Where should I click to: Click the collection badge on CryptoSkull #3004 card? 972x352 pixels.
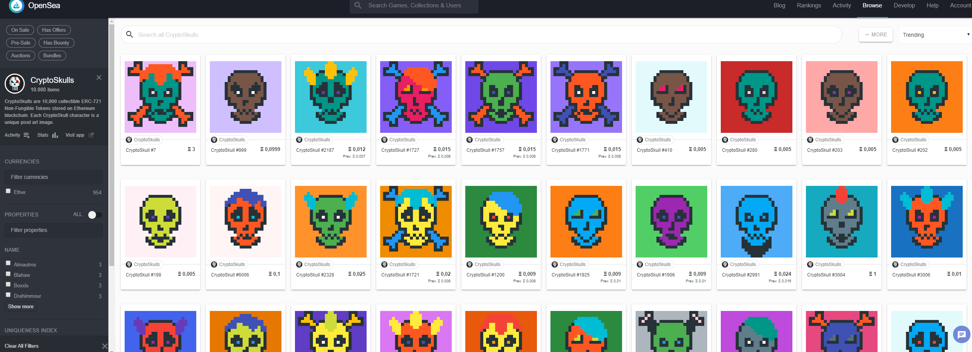[825, 264]
